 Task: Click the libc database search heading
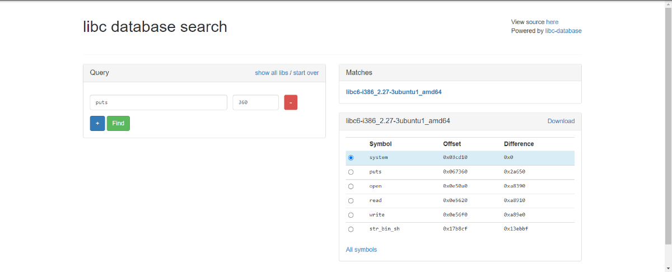[x=155, y=26]
